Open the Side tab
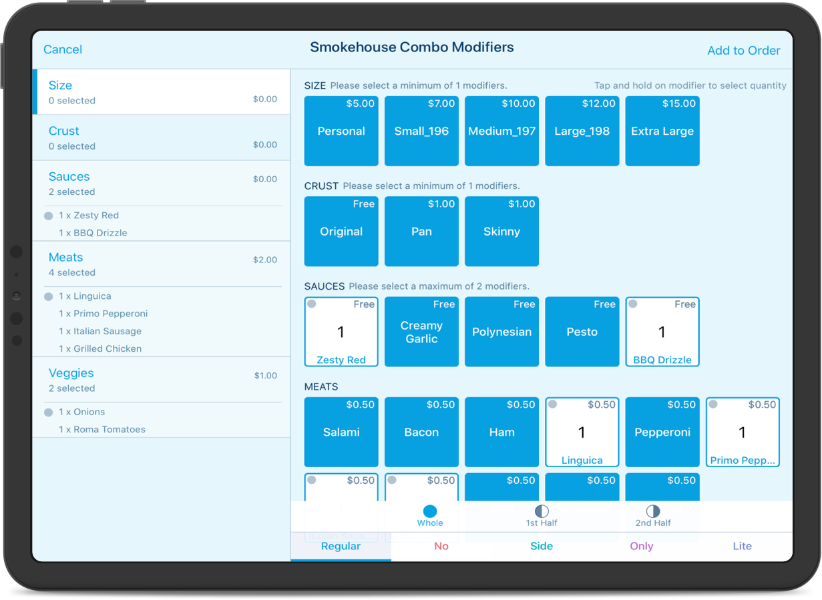Viewport: 822px width, 600px height. 542,546
